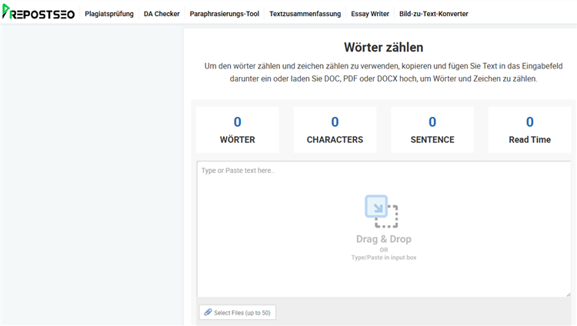The width and height of the screenshot is (577, 326).
Task: Click the 'Type/Paste in input box' hint
Action: tap(384, 258)
